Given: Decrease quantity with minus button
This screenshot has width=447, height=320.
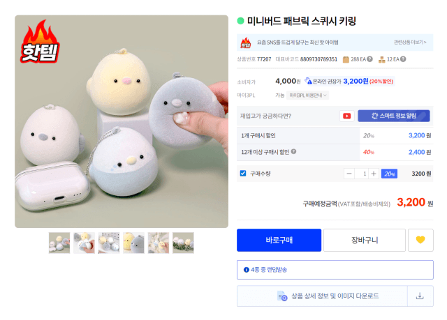Looking at the screenshot, I should coord(349,174).
